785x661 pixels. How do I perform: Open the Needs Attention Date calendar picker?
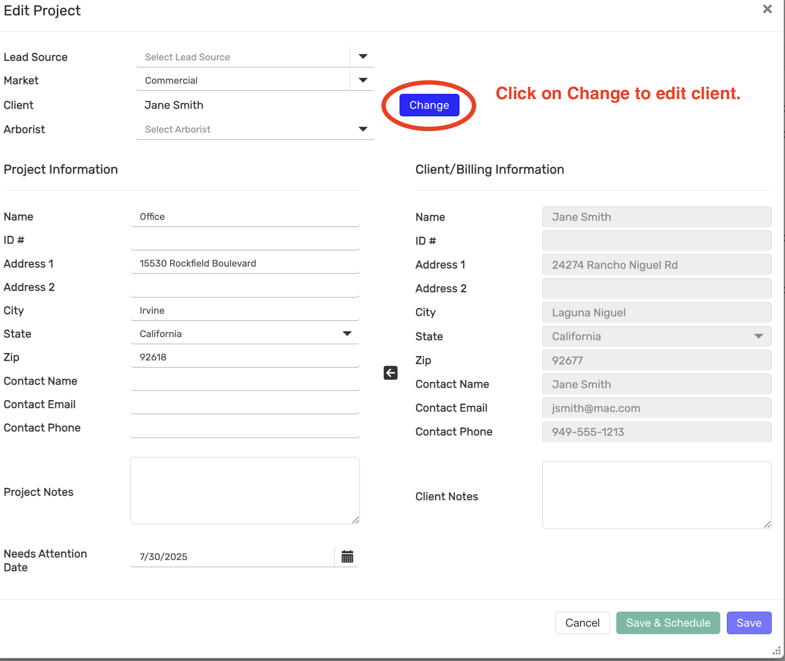pos(347,557)
